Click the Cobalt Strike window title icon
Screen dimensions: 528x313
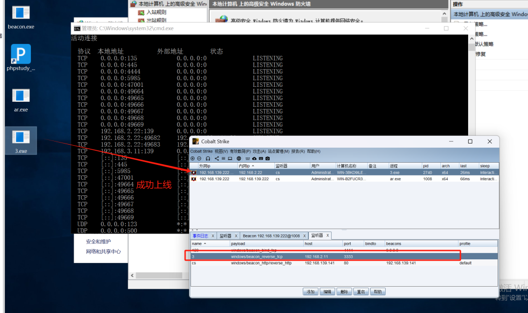click(x=195, y=142)
